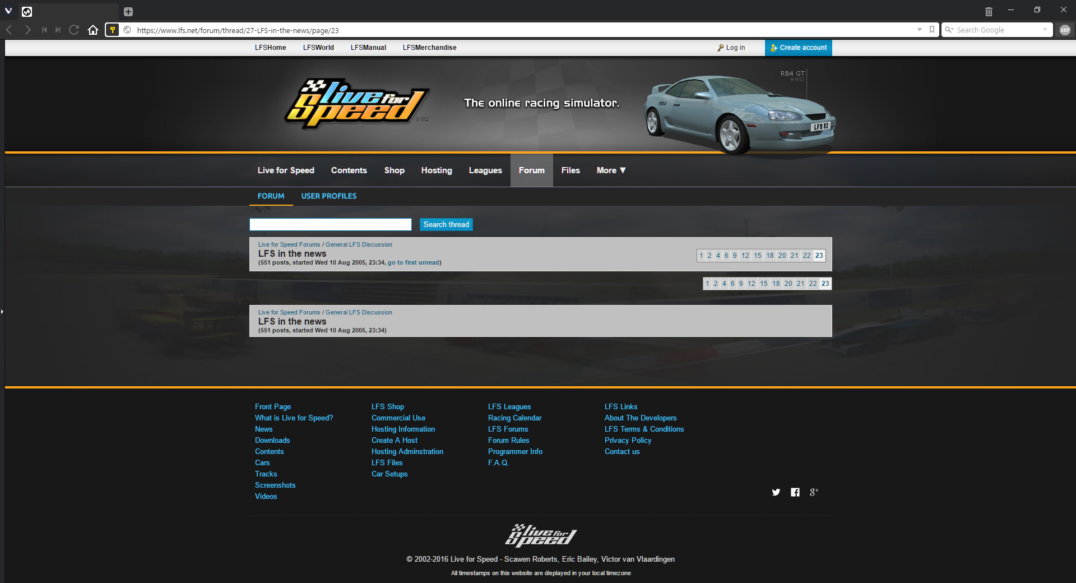Fast forward to next page
The width and height of the screenshot is (1076, 583).
(x=58, y=30)
